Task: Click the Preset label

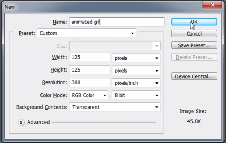Action: 27,33
